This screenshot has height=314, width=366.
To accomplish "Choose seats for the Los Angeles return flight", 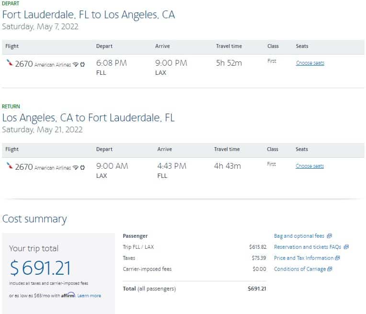I will pos(309,166).
